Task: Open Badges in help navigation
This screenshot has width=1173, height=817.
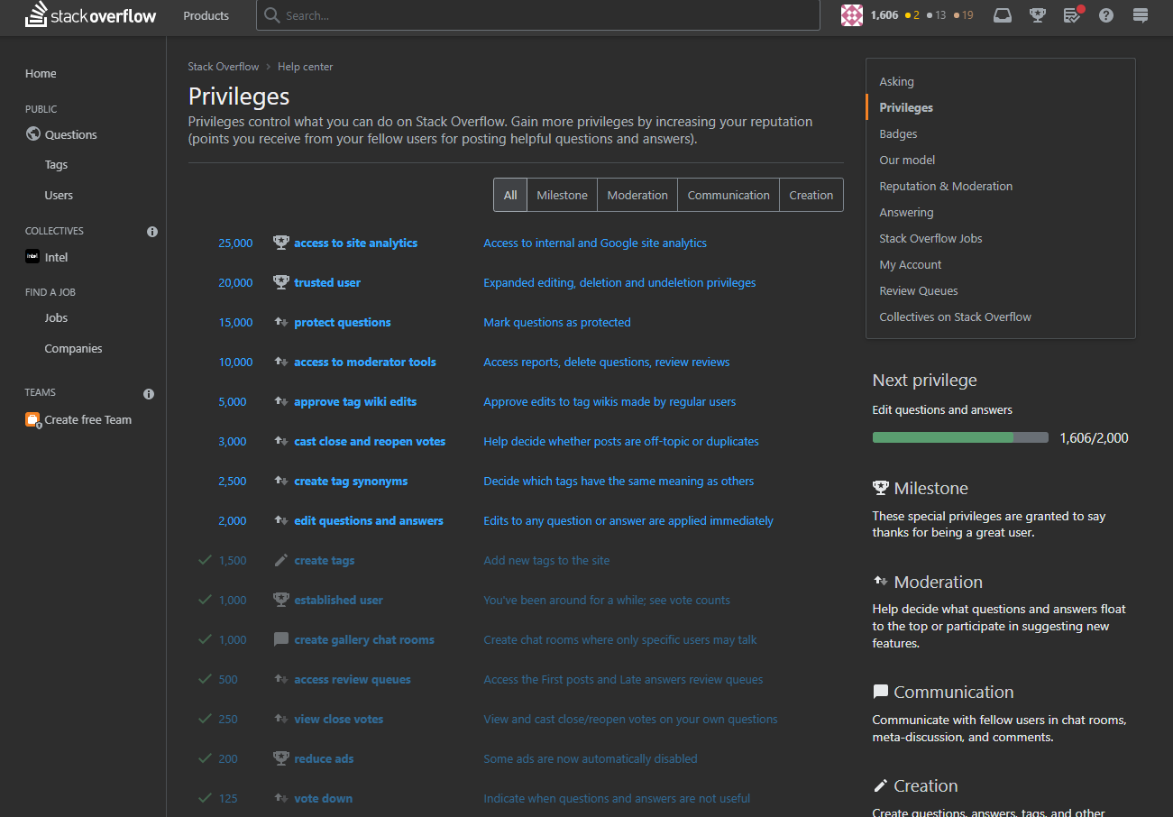Action: coord(898,133)
